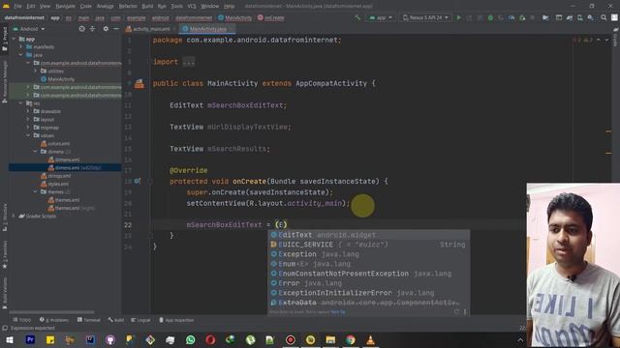Open the VCS menu
The height and width of the screenshot is (348, 620).
(192, 6)
